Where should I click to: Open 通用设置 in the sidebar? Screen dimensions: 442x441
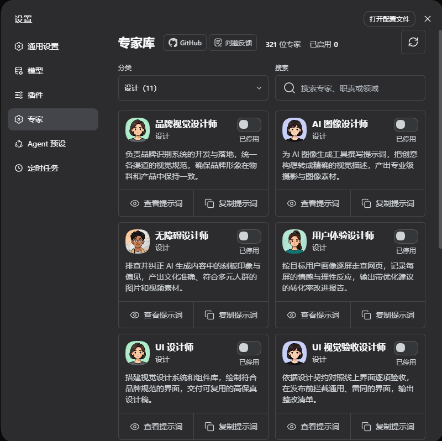click(53, 46)
